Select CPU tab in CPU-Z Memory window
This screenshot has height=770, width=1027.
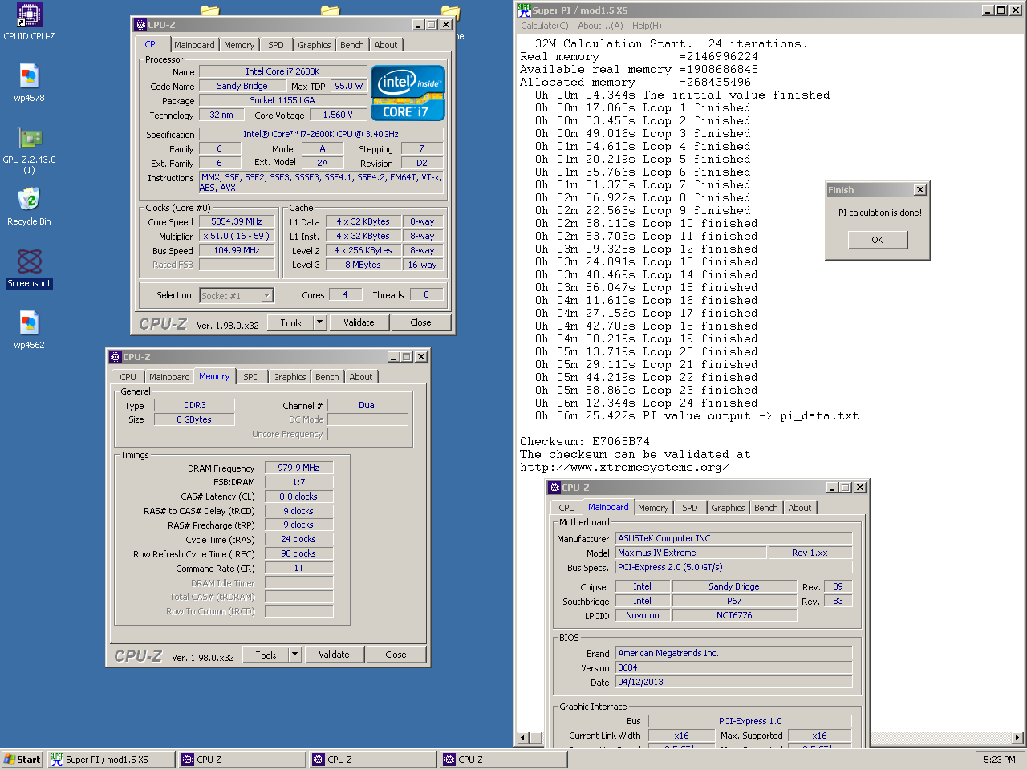point(128,377)
